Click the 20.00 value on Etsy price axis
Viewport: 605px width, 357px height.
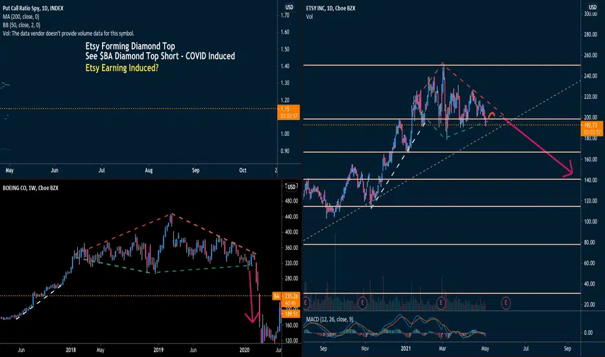pyautogui.click(x=589, y=304)
